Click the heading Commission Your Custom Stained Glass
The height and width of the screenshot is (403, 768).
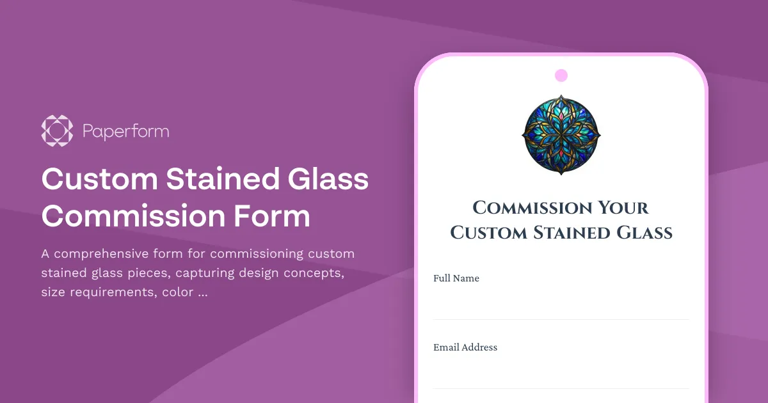pos(561,219)
